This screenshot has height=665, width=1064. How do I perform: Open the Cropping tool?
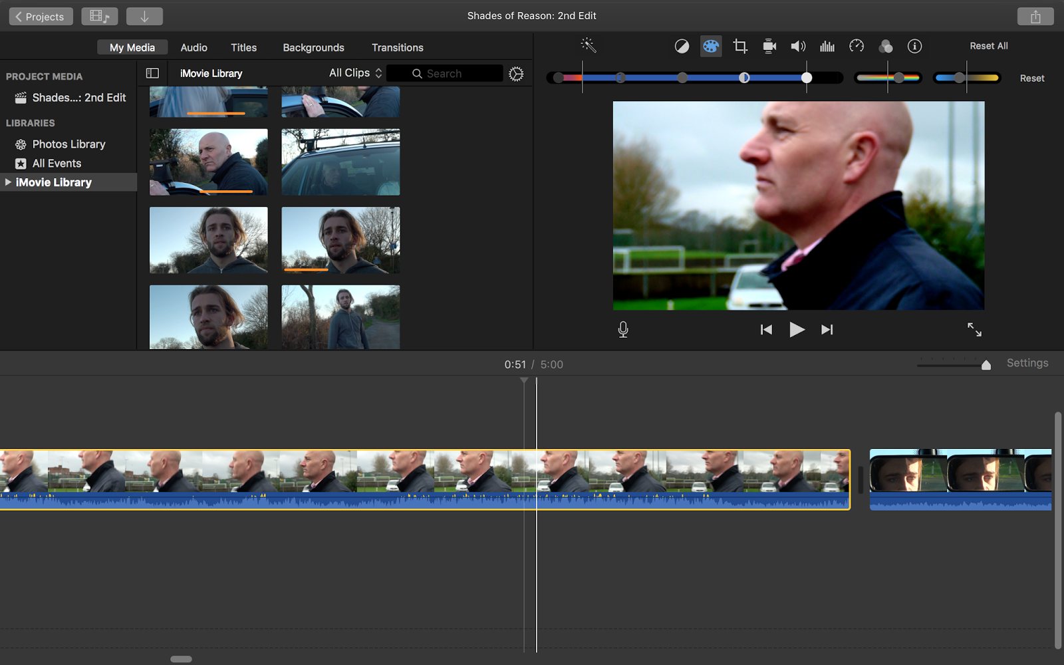[739, 46]
